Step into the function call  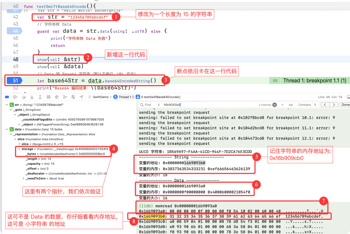pos(32,97)
